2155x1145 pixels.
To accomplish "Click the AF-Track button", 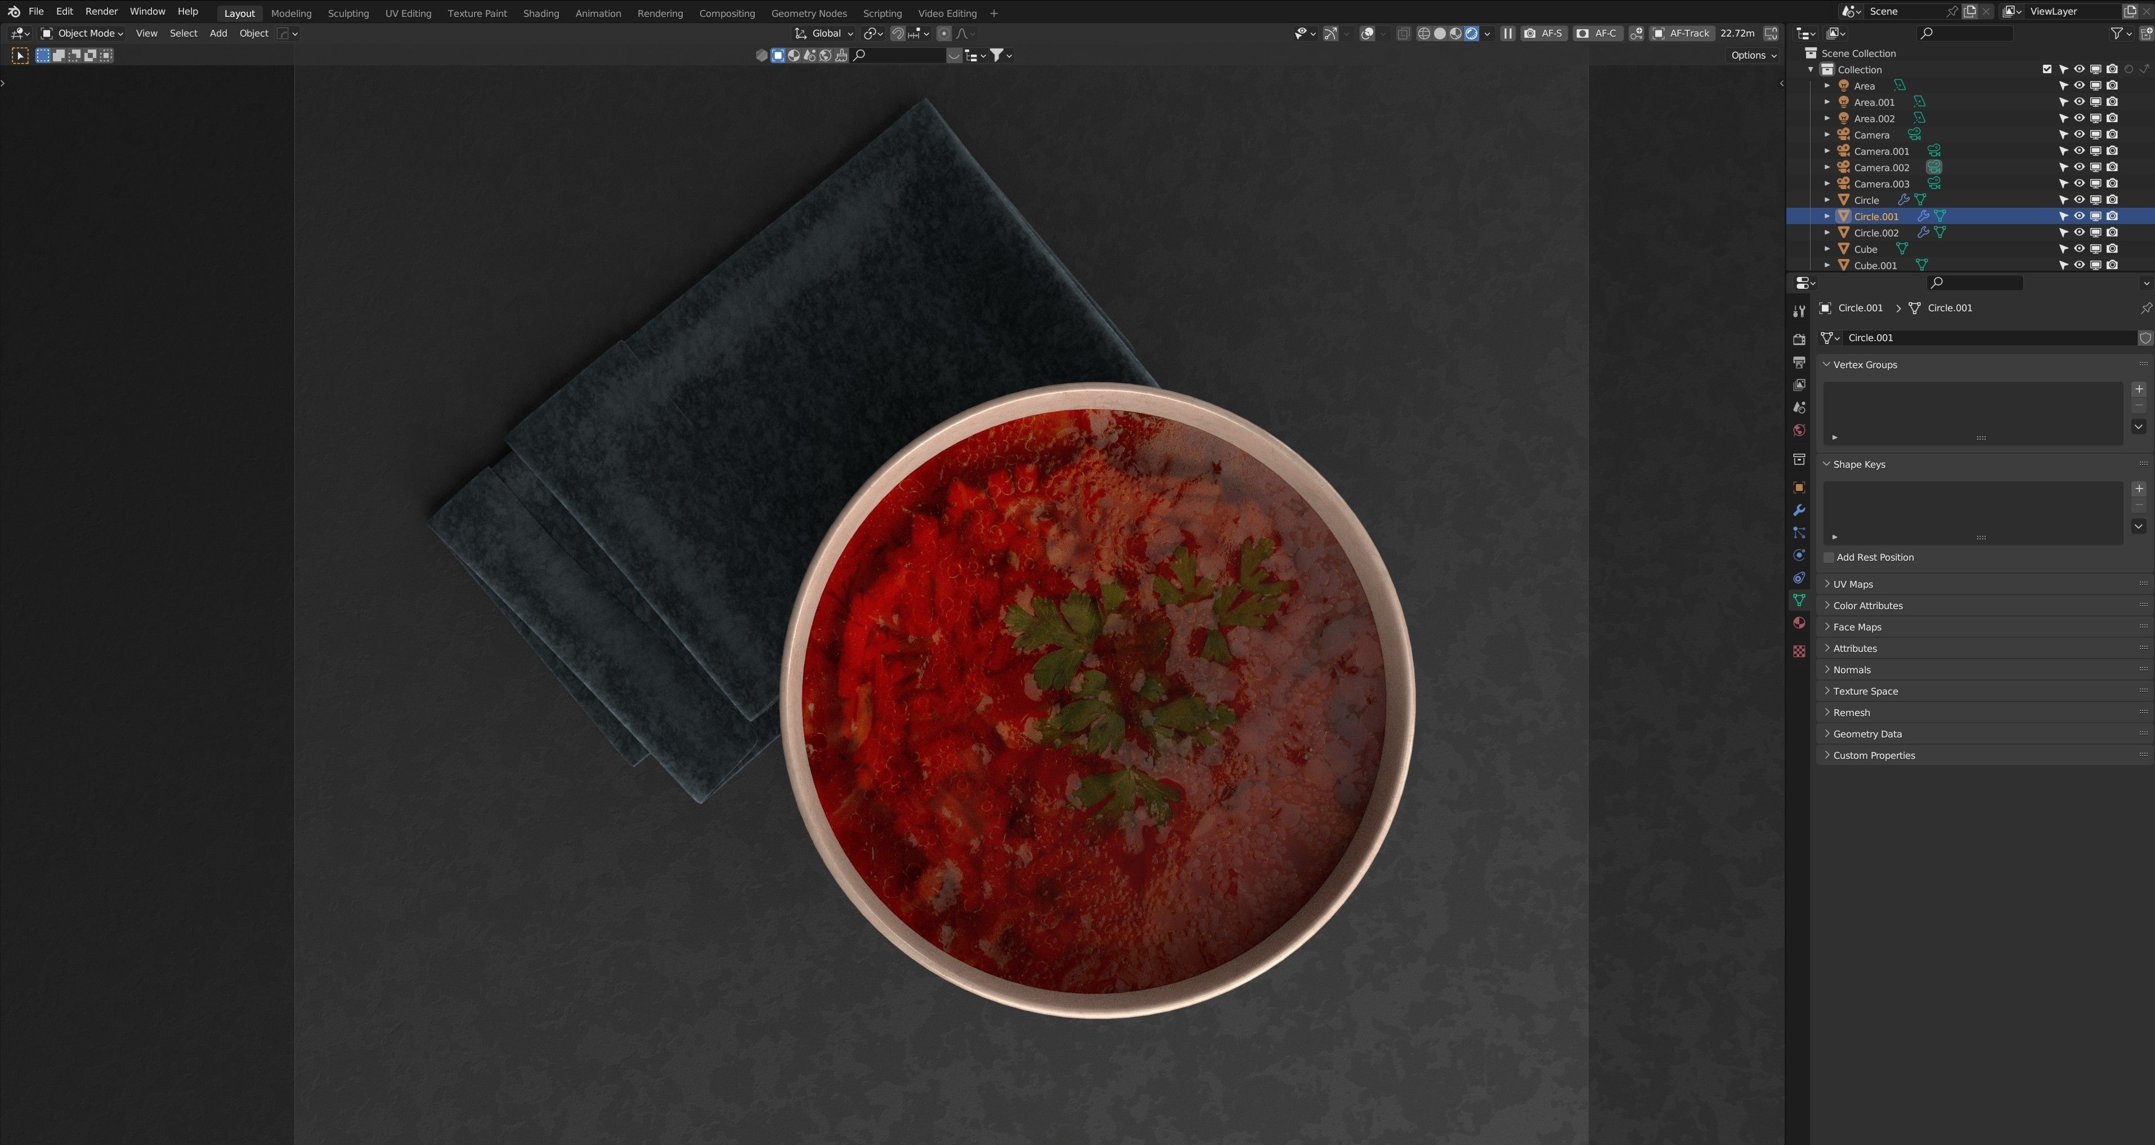I will click(x=1682, y=33).
